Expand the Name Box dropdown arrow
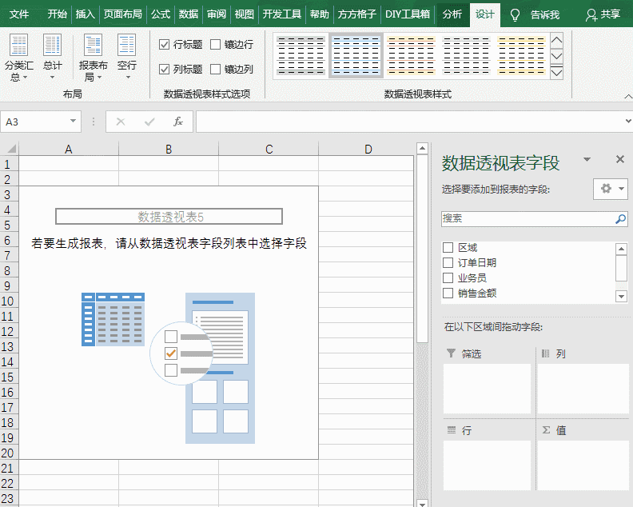The width and height of the screenshot is (633, 507). coord(74,122)
